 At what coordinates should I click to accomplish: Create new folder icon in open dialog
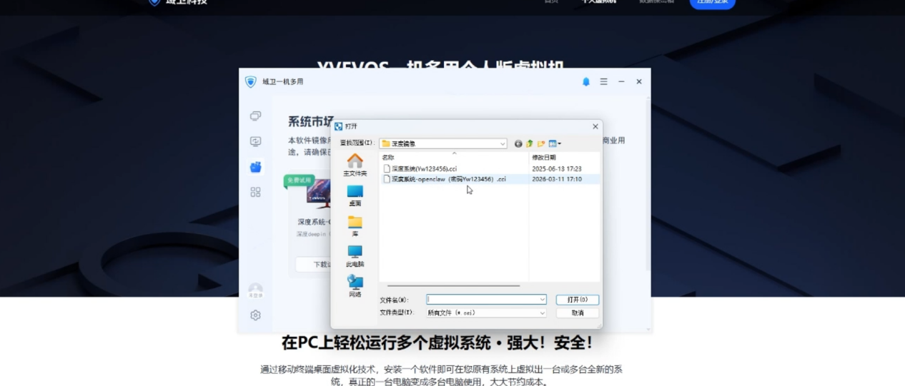coord(541,143)
